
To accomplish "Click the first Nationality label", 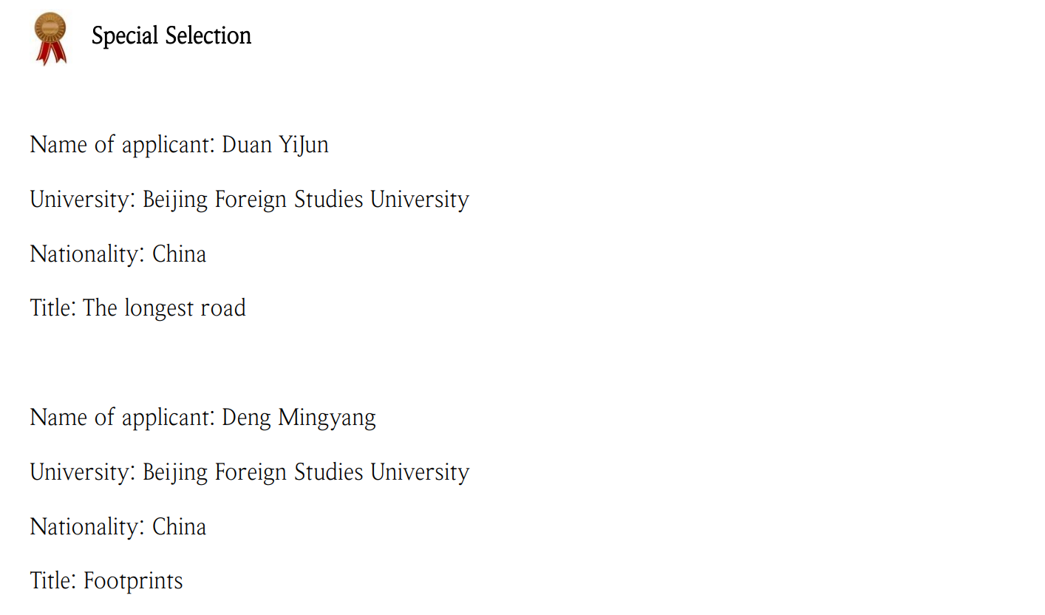I will (x=88, y=254).
